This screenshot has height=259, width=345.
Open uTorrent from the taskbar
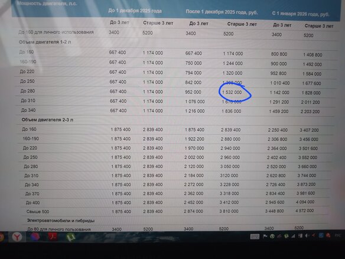tap(71, 237)
